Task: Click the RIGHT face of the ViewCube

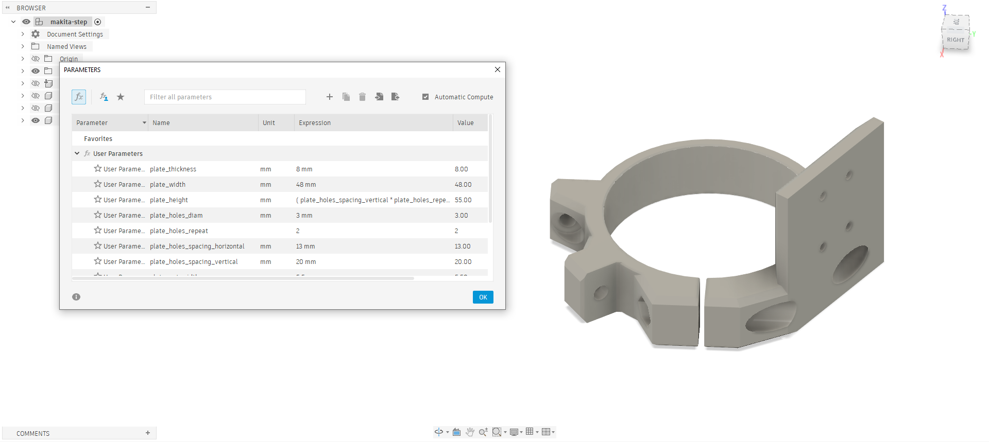Action: (955, 40)
